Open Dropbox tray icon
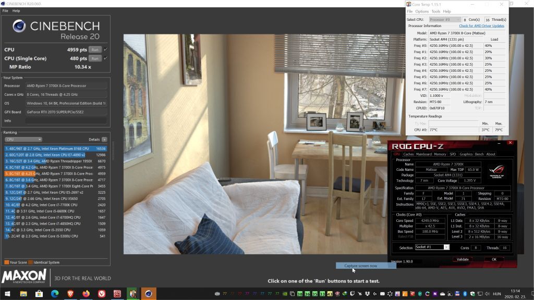The width and height of the screenshot is (534, 300). coord(367,294)
